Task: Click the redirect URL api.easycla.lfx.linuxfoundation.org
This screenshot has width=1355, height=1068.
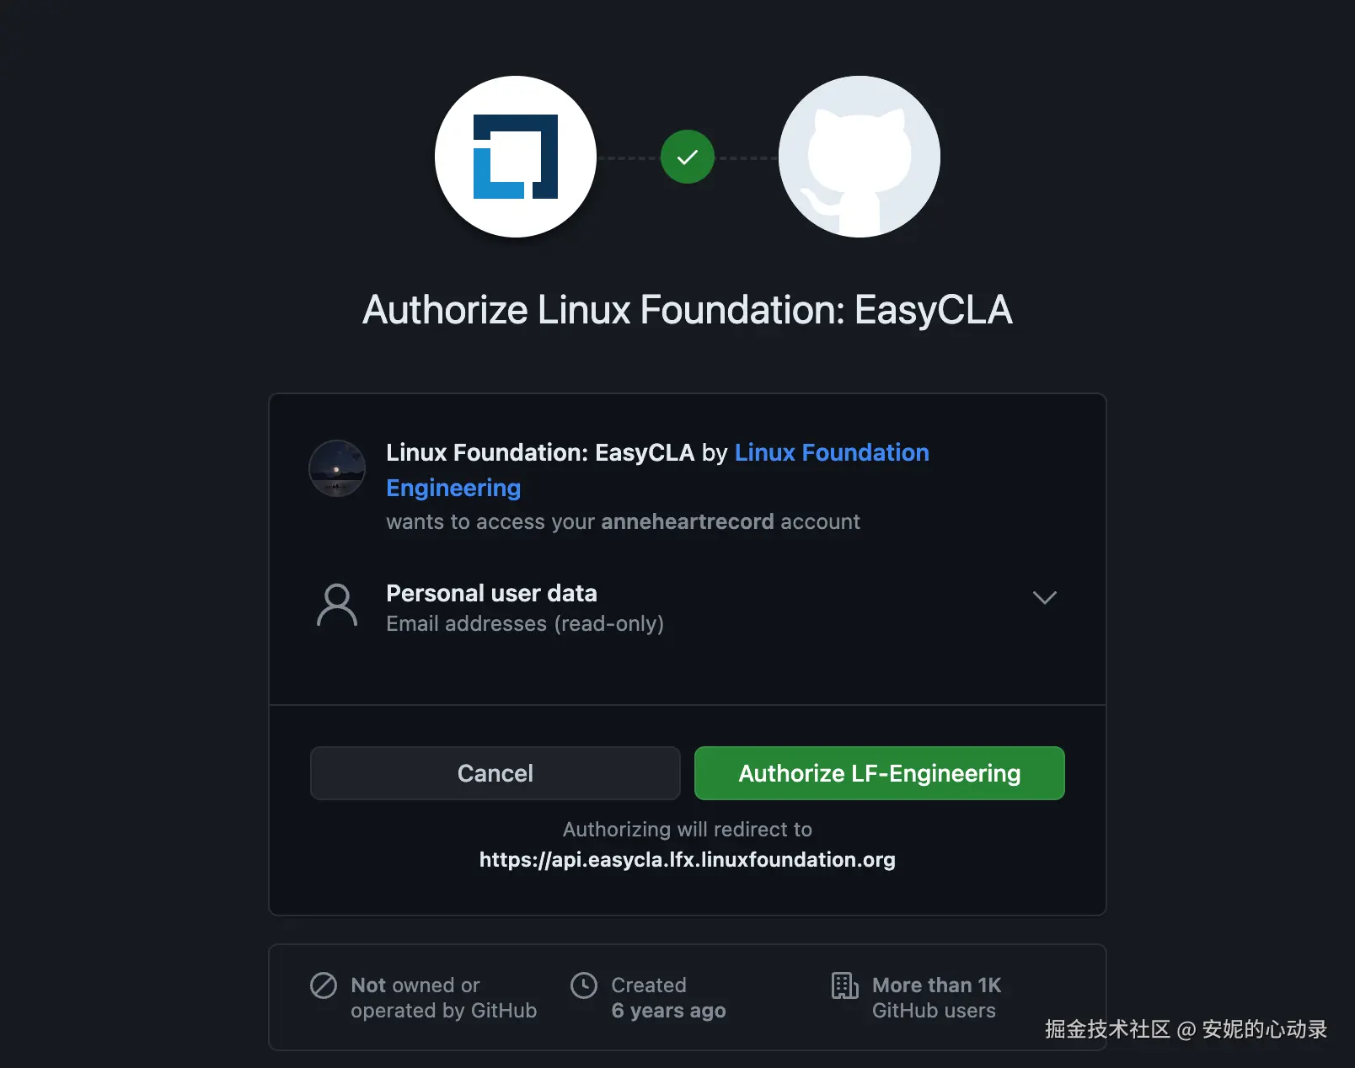Action: tap(688, 859)
